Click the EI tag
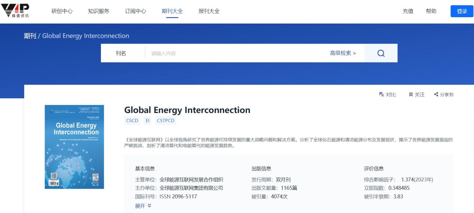 (148, 121)
